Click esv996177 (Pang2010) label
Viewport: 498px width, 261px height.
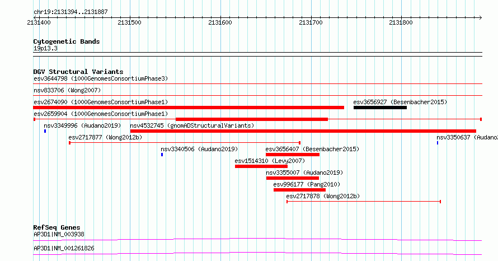coord(307,184)
